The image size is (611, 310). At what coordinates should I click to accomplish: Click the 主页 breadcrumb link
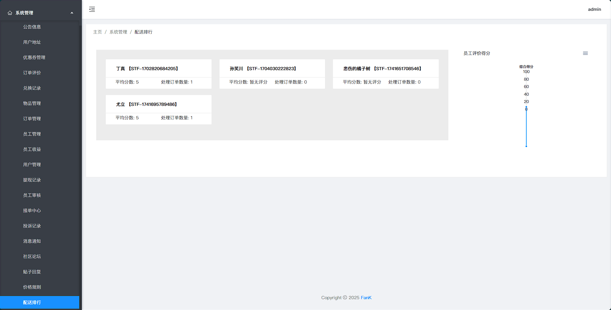click(97, 32)
